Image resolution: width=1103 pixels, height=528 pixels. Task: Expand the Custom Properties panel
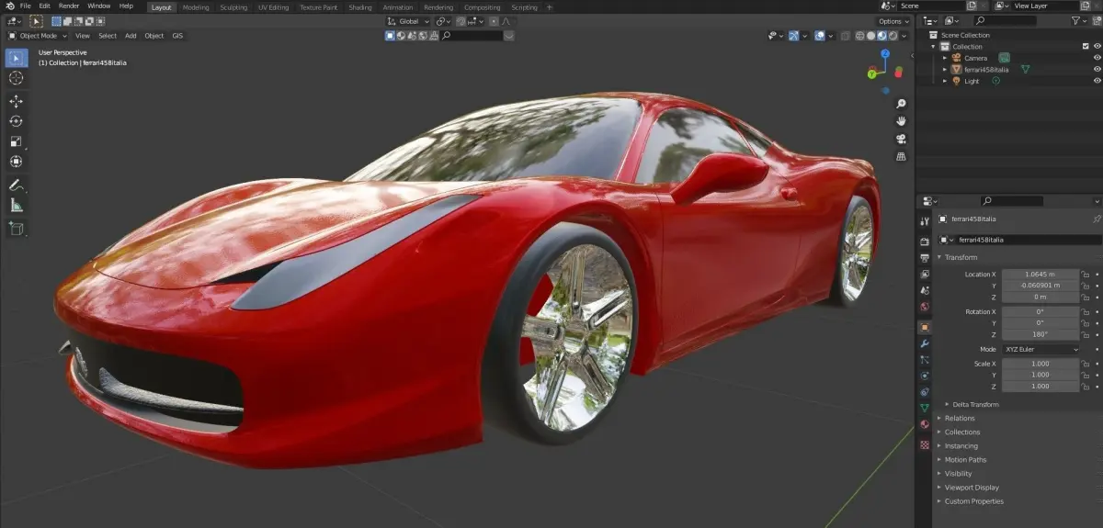973,501
